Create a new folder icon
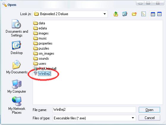 coord(134,14)
